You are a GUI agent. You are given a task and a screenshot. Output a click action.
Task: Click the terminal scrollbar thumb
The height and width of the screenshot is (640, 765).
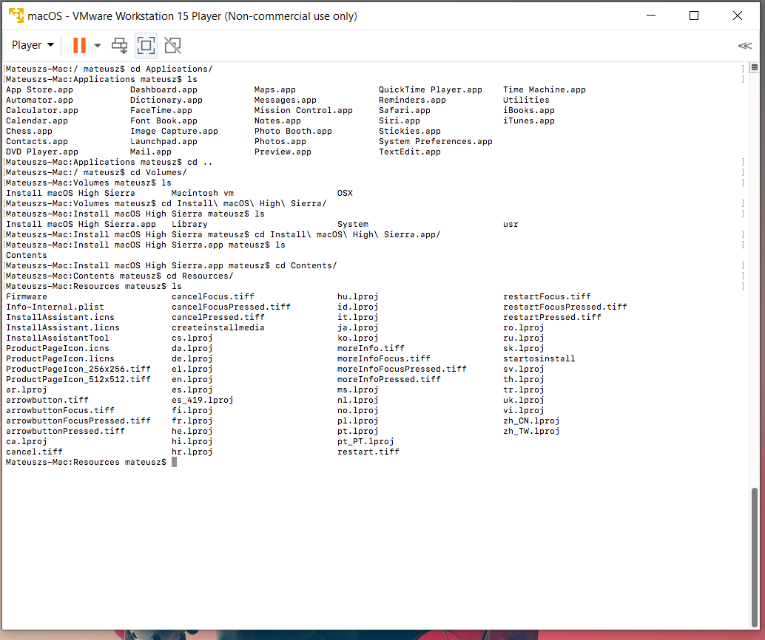coord(754,557)
